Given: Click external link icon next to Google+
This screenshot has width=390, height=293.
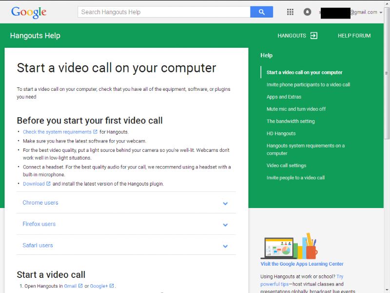Looking at the screenshot, I should click(112, 286).
